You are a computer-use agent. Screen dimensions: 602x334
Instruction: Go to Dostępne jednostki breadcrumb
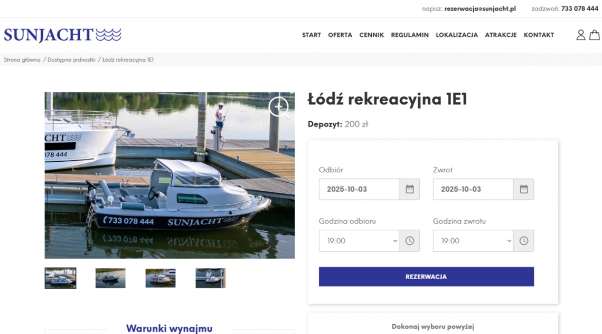[x=71, y=60]
